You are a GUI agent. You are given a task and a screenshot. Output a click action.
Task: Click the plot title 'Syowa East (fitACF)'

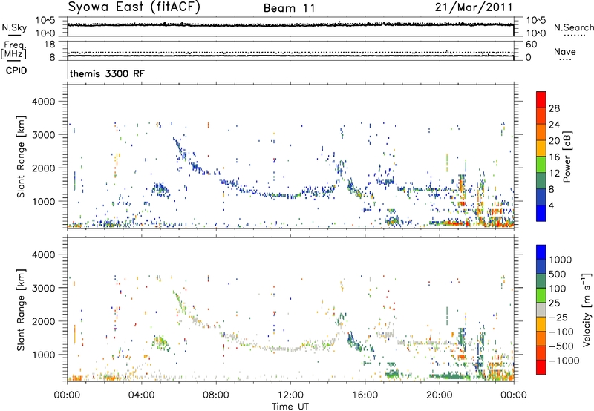pyautogui.click(x=134, y=7)
